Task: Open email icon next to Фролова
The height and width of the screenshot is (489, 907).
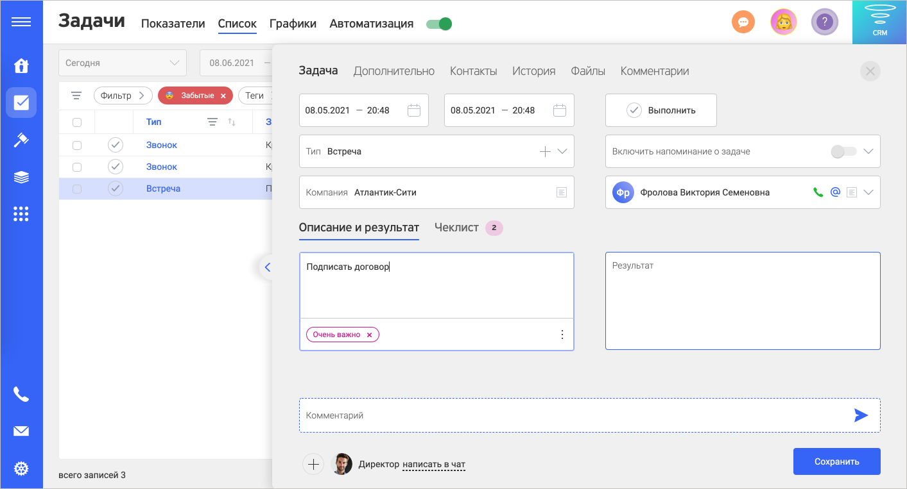Action: coord(834,192)
